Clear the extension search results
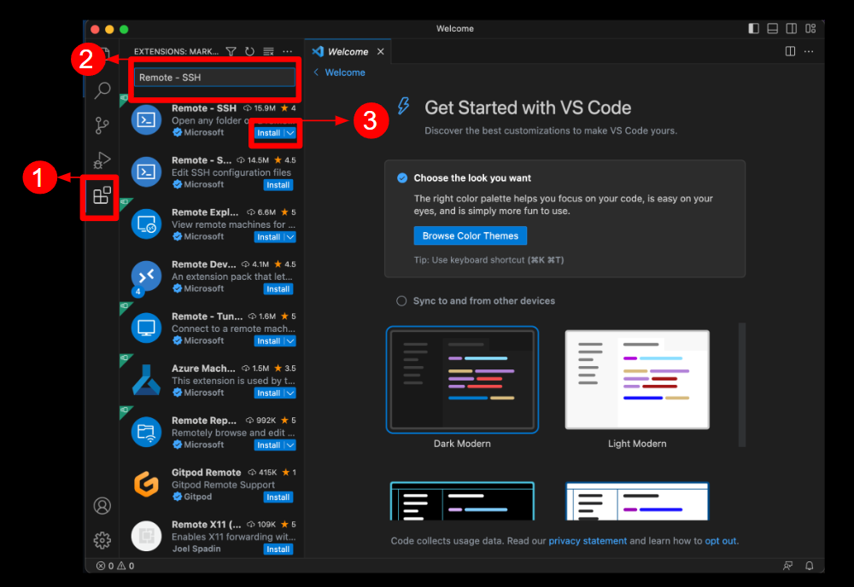854x587 pixels. click(x=267, y=51)
